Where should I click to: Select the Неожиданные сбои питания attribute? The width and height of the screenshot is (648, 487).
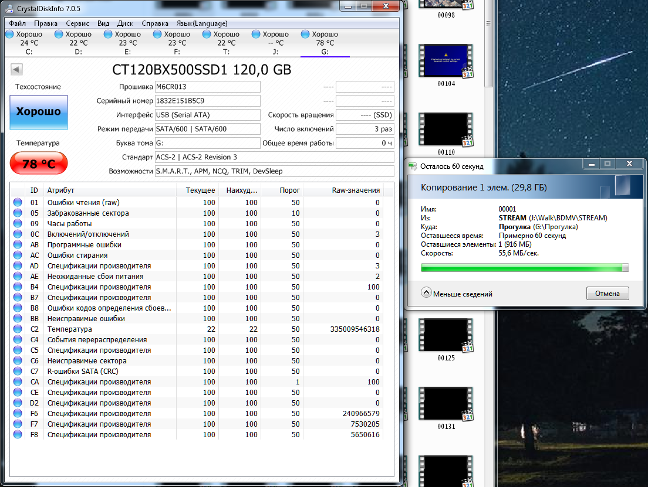95,277
